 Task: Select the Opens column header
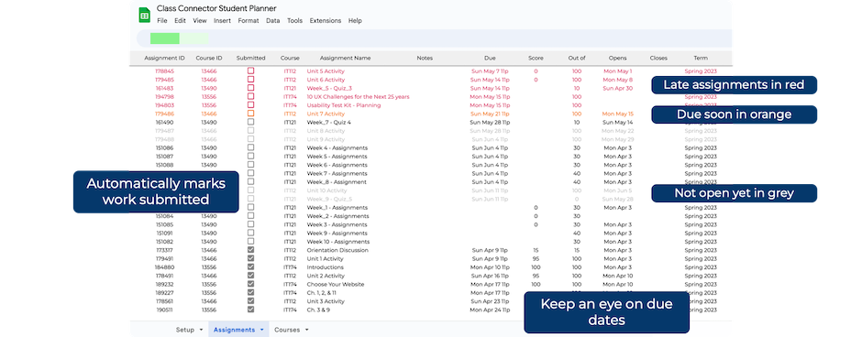[x=617, y=59]
